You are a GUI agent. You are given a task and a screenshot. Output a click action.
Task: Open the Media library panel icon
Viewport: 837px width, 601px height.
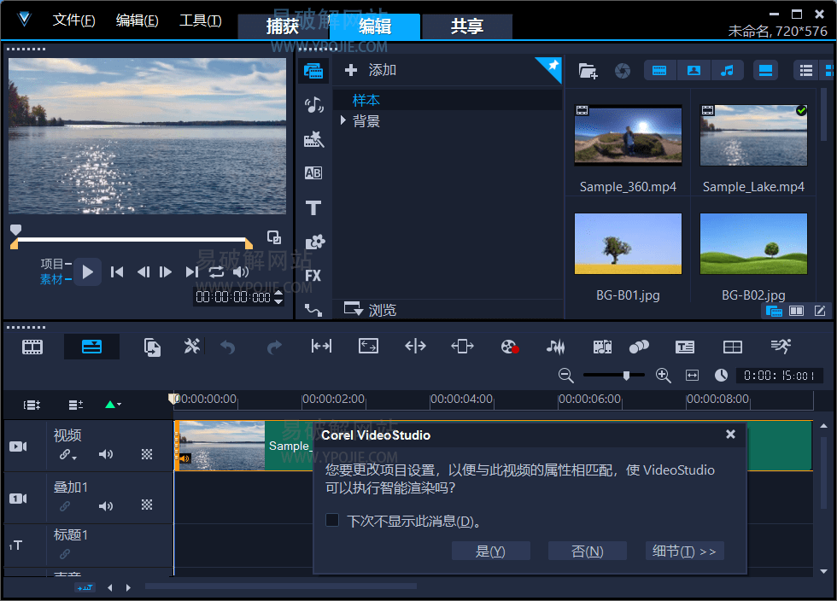click(313, 71)
